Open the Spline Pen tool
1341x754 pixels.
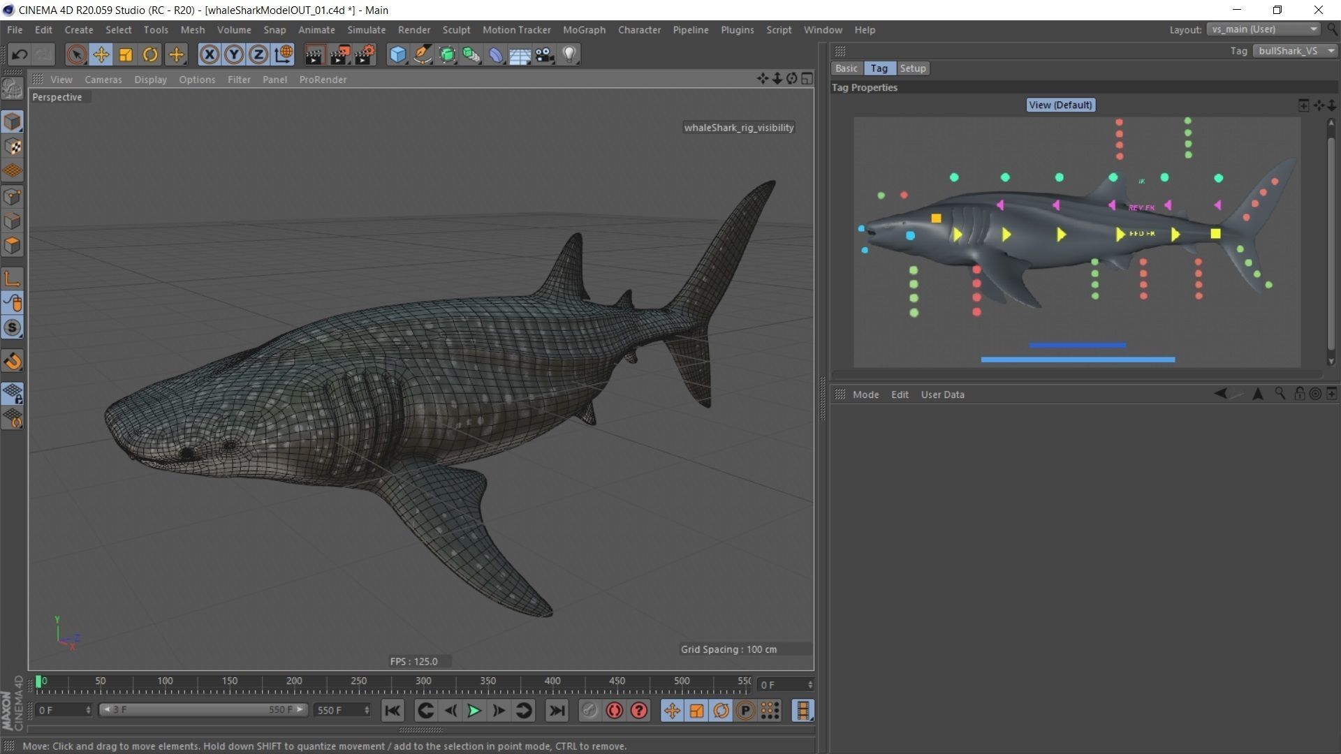[423, 54]
